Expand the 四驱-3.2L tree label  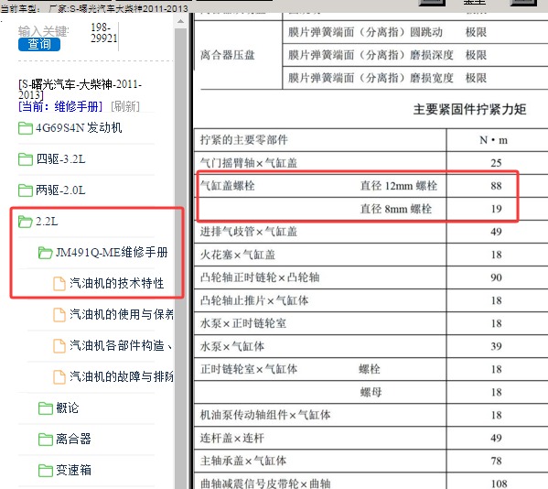pos(60,159)
